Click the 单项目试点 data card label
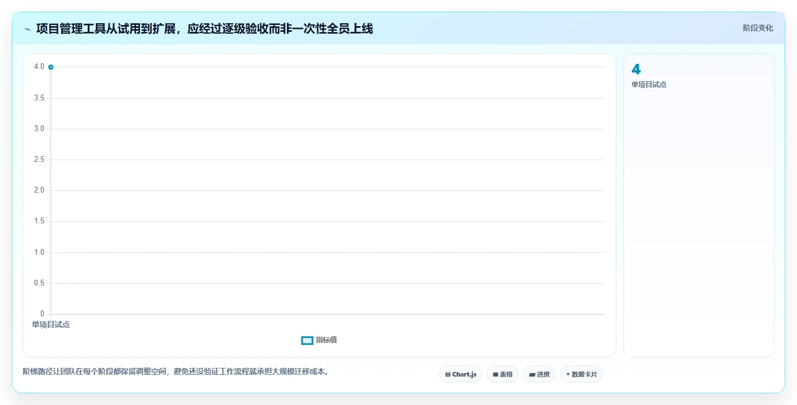 tap(649, 84)
